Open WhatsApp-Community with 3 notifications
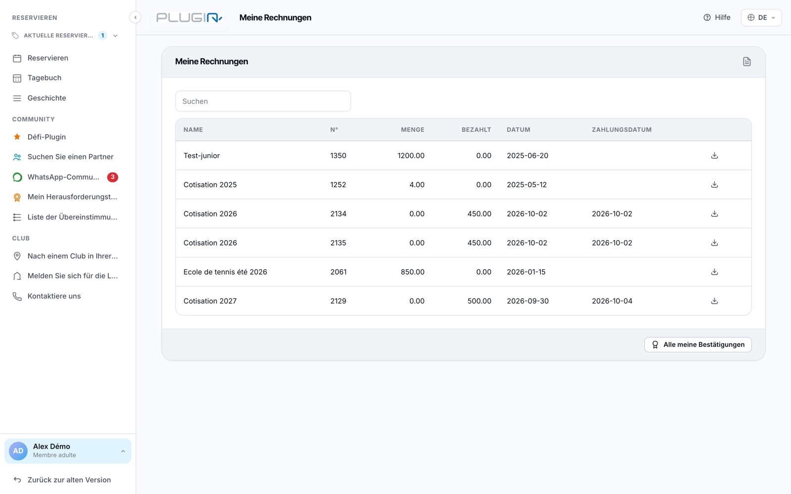 click(64, 177)
